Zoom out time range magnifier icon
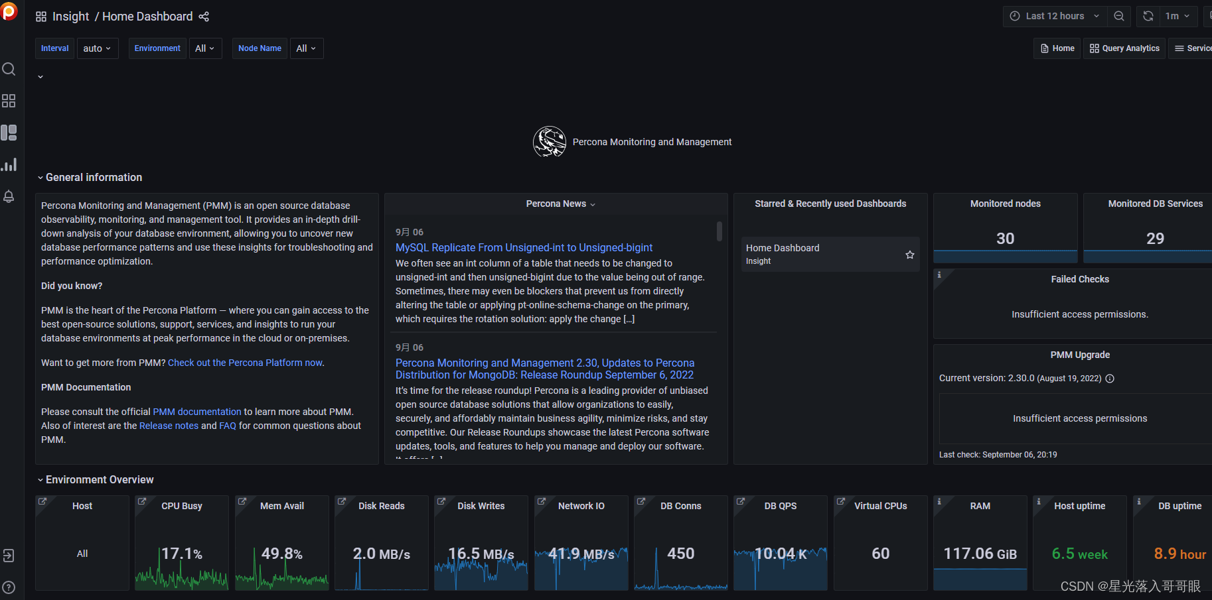 (1119, 16)
